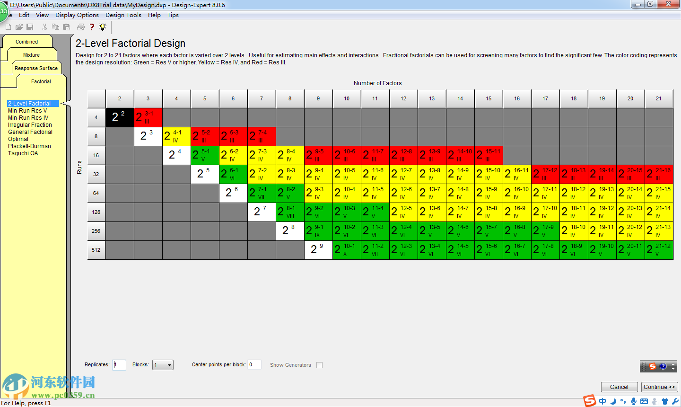The height and width of the screenshot is (407, 681).
Task: Select the green 2^(6-1) Res VI cell
Action: click(233, 174)
